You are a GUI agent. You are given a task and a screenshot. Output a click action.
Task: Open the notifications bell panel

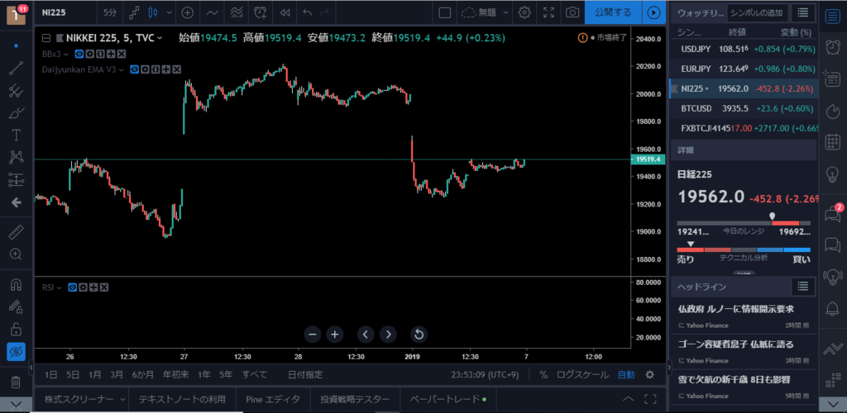pos(832,308)
